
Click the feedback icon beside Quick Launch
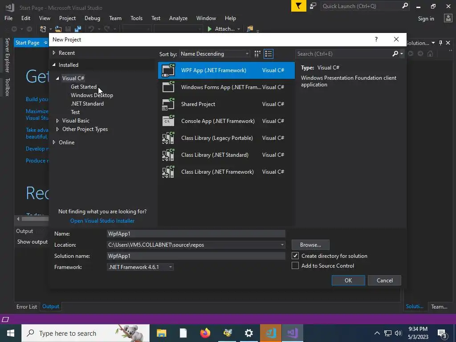[x=313, y=6]
